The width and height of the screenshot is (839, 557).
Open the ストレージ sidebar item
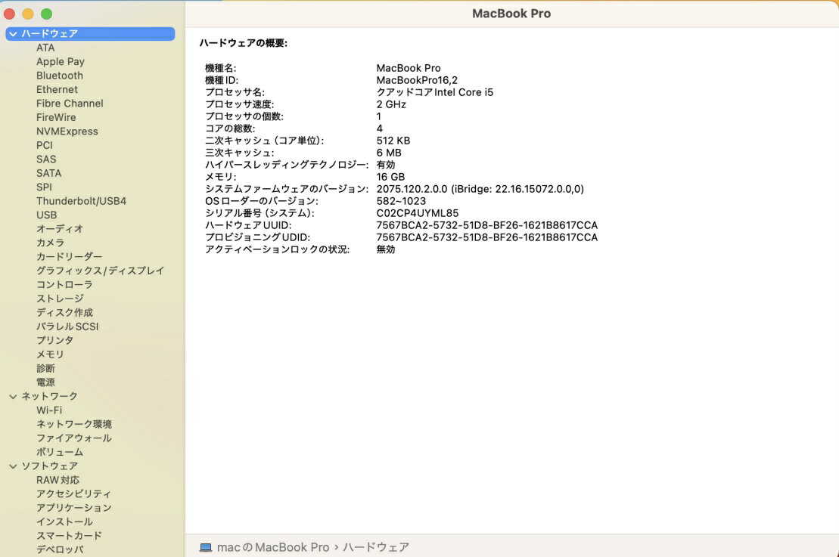coord(60,299)
